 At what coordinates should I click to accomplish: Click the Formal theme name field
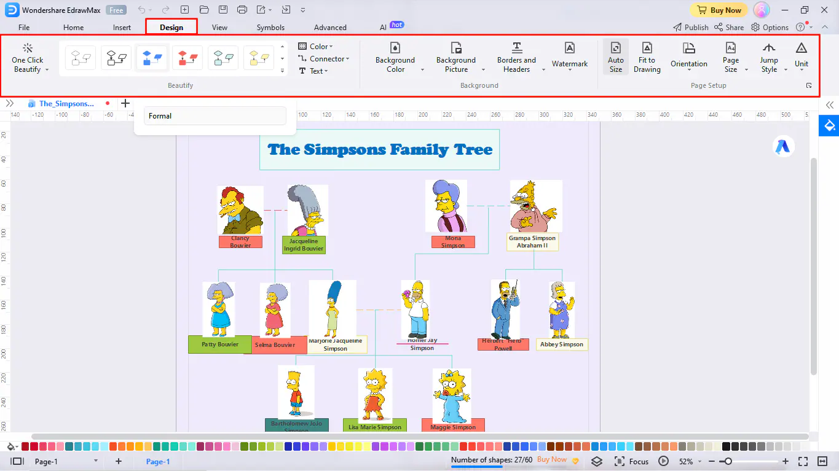pyautogui.click(x=215, y=116)
